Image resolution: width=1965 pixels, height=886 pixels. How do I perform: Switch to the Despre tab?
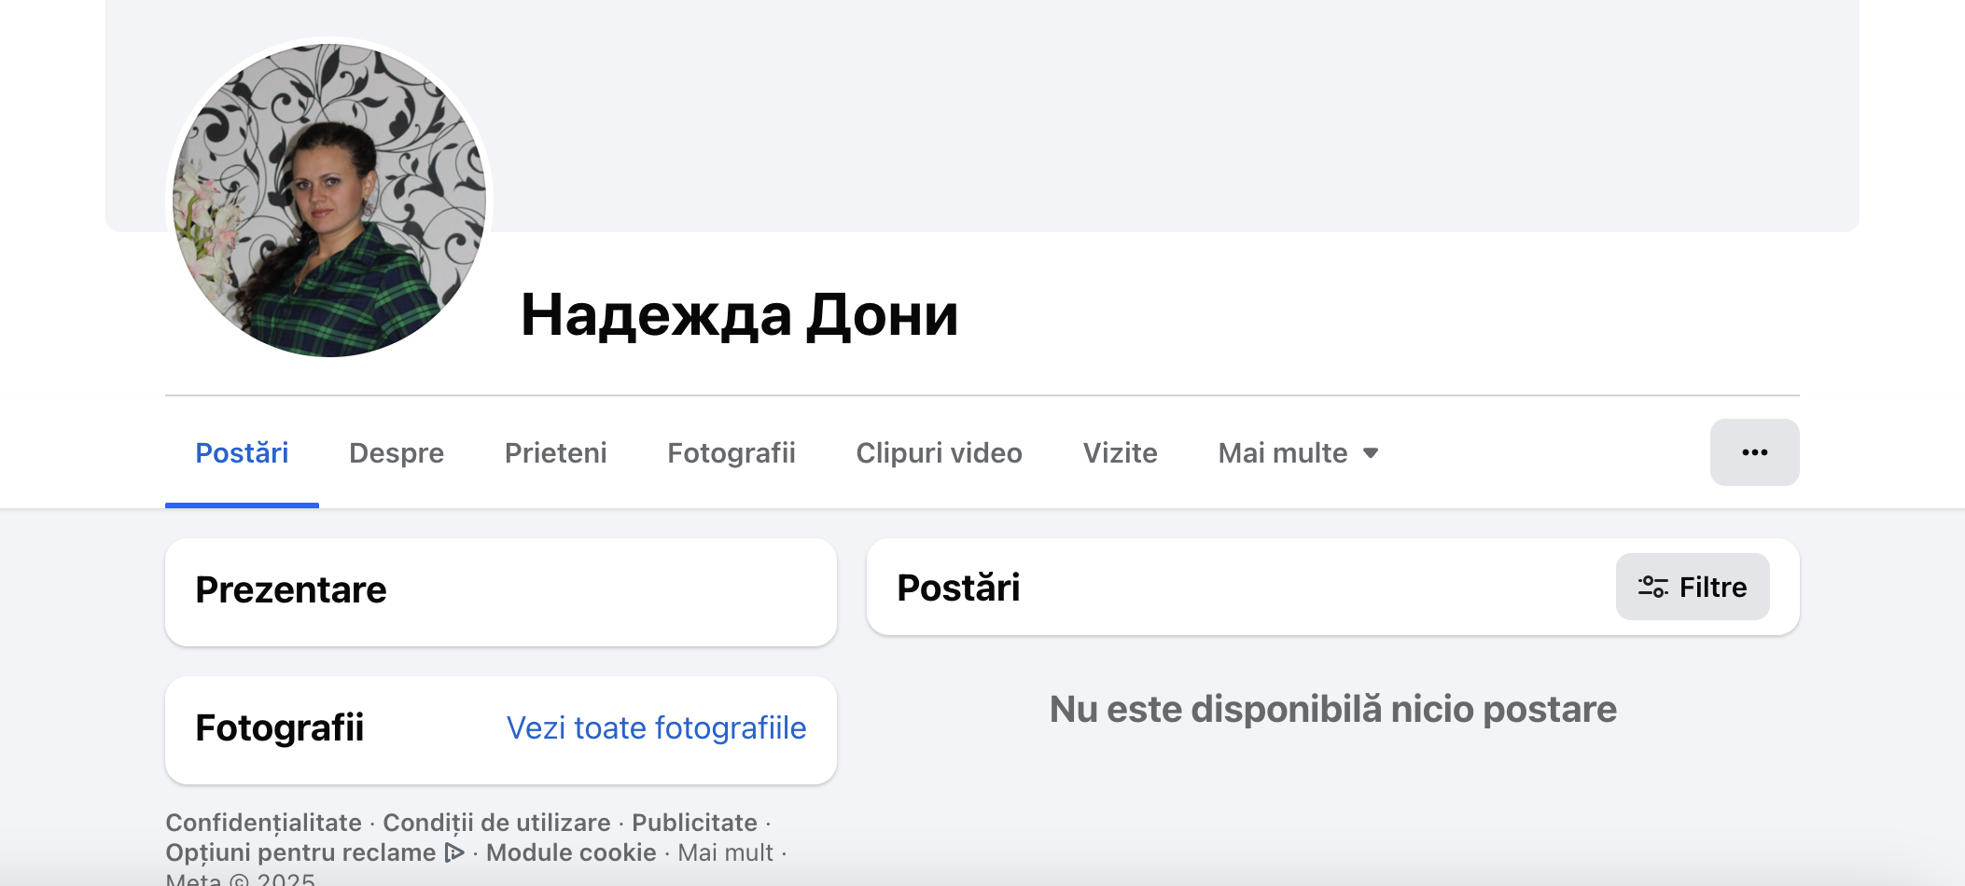[397, 453]
